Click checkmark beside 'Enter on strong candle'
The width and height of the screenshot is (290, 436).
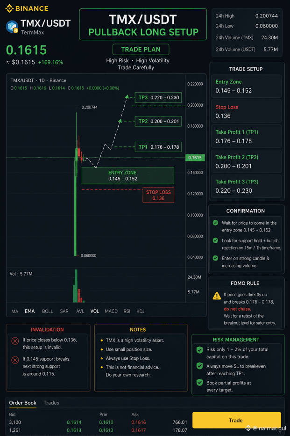tap(215, 258)
